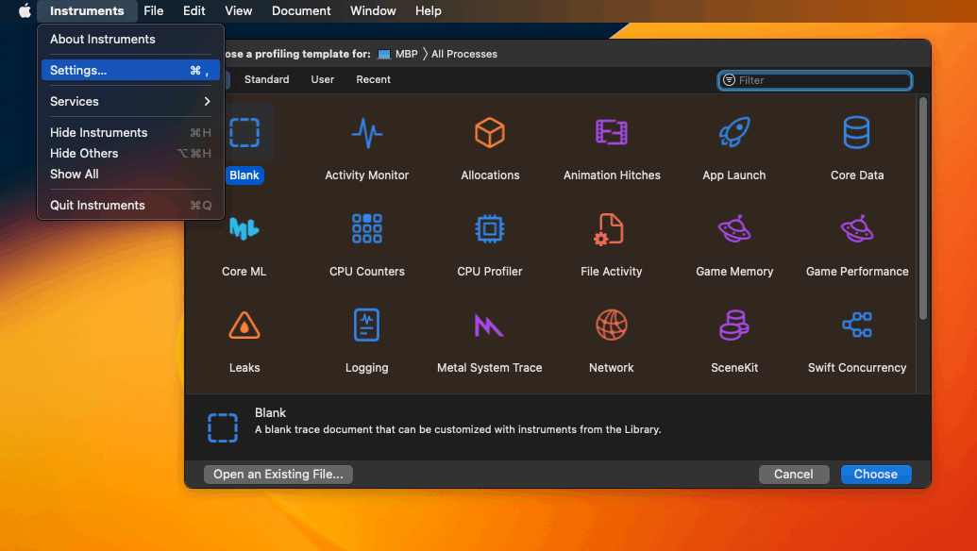
Task: Open Settings… from the Instruments menu
Action: click(130, 71)
